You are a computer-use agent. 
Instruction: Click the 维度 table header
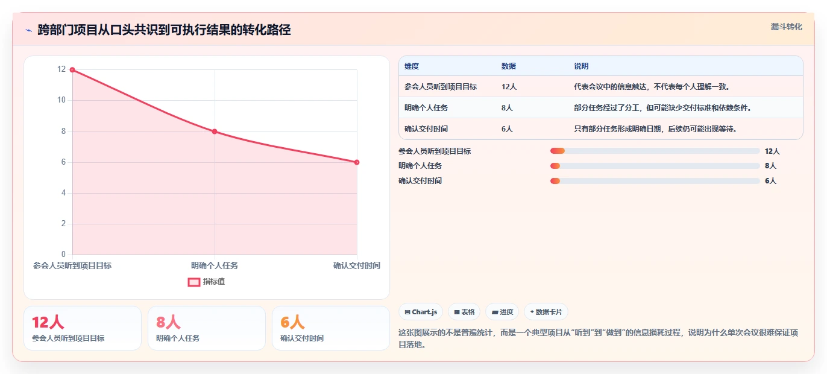tap(412, 66)
